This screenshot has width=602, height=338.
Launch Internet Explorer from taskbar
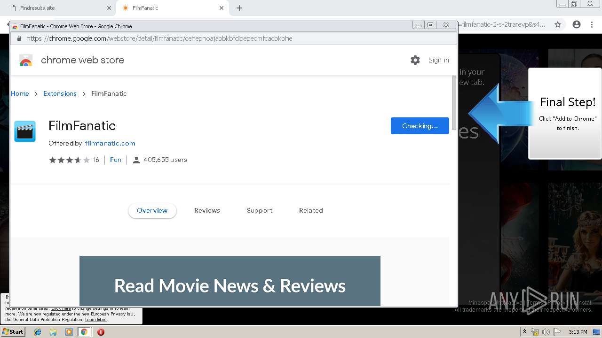coord(38,332)
